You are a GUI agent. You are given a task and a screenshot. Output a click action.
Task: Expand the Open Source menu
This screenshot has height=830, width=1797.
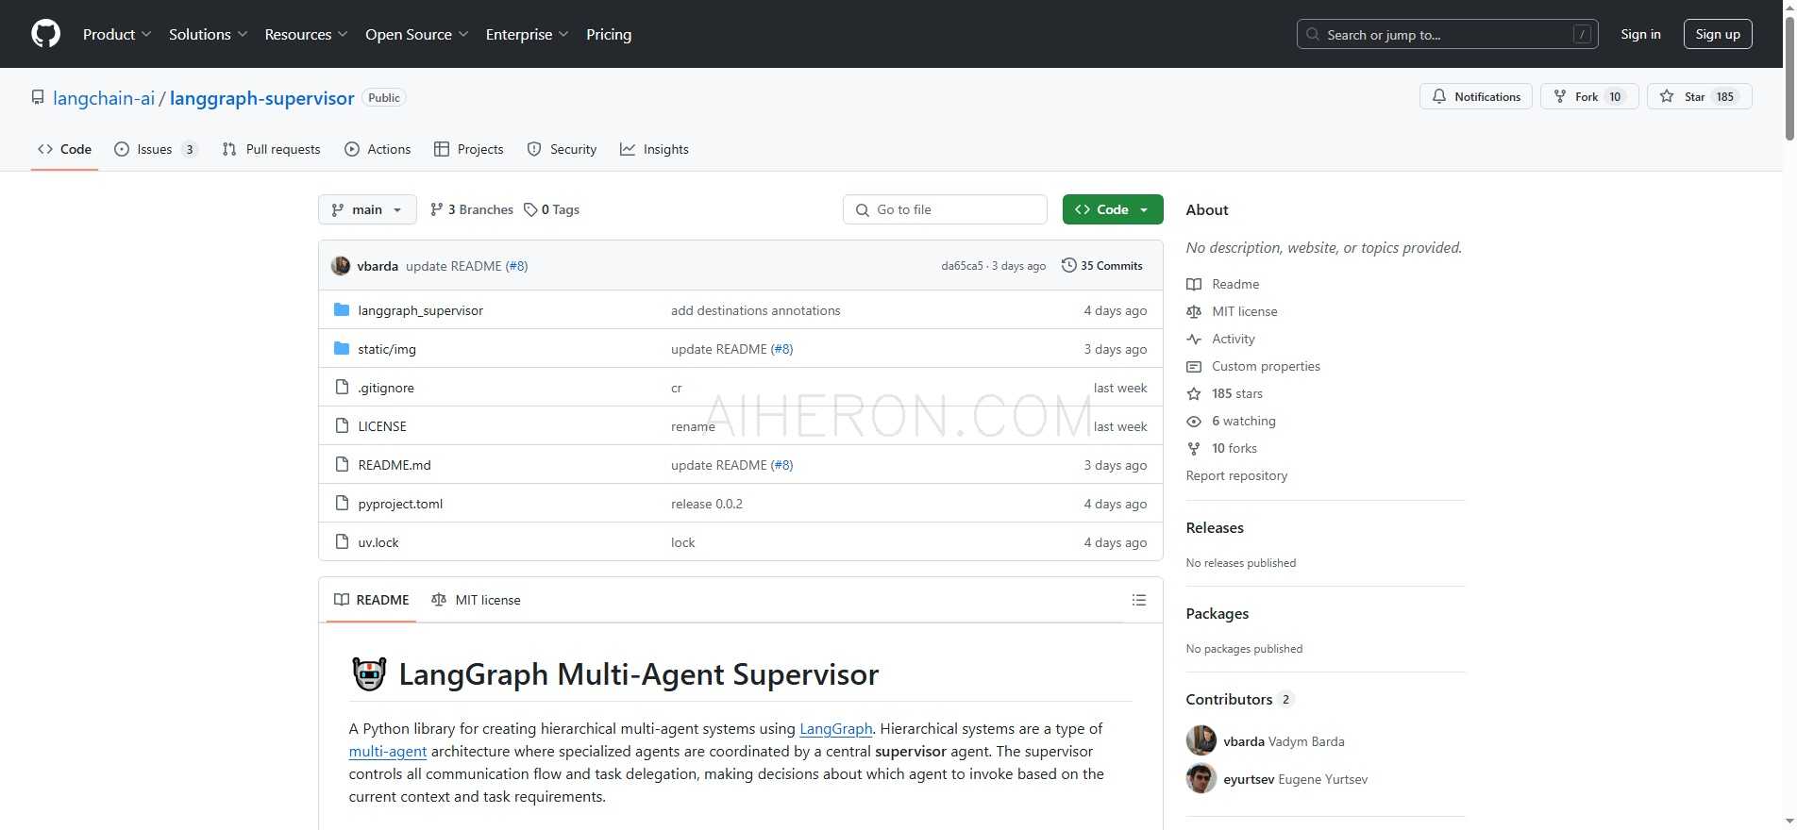tap(416, 34)
